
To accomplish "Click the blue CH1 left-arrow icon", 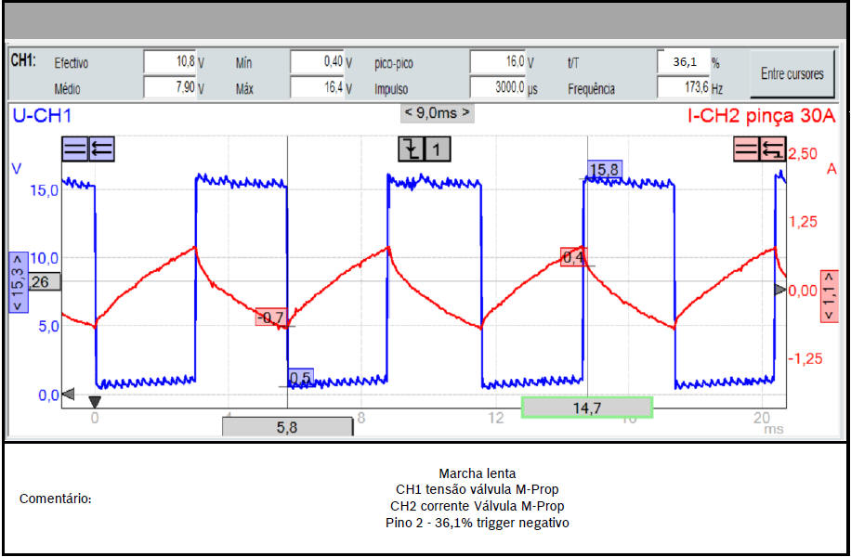I will pos(101,149).
